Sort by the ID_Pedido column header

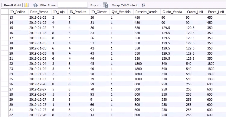pos(18,12)
